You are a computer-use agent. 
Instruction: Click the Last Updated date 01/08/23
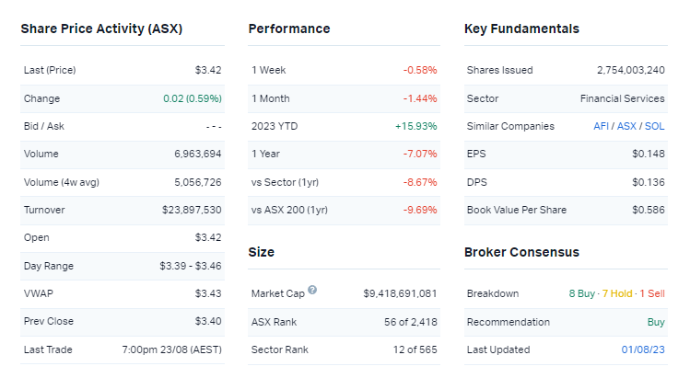[643, 349]
